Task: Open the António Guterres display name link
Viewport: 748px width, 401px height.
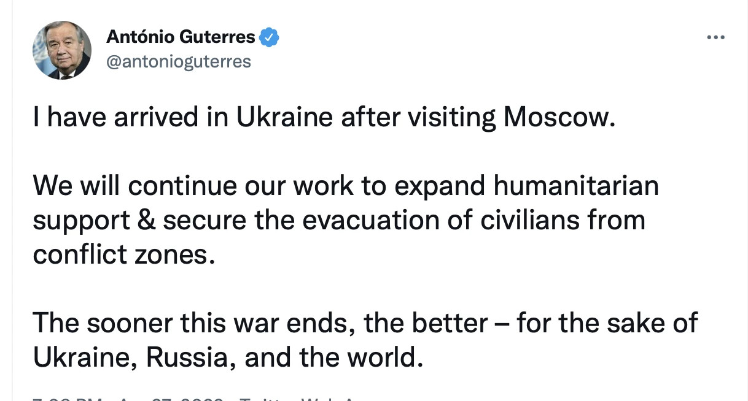Action: [x=181, y=37]
